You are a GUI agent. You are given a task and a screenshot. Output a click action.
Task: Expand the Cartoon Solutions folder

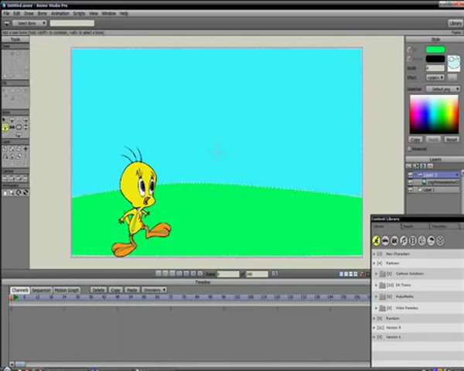377,274
